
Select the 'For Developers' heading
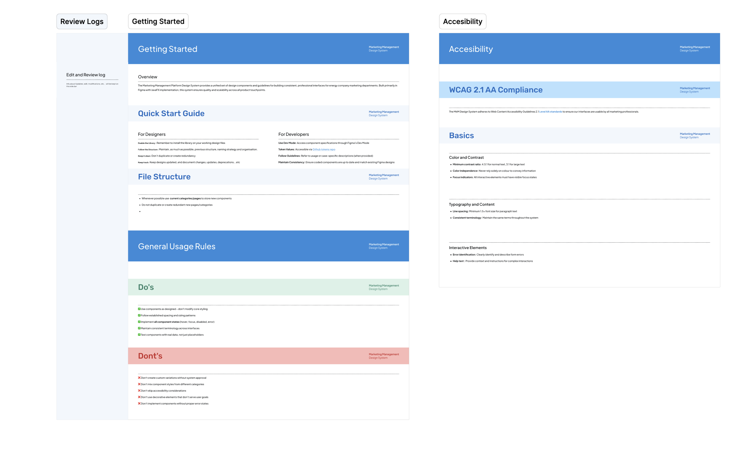293,134
